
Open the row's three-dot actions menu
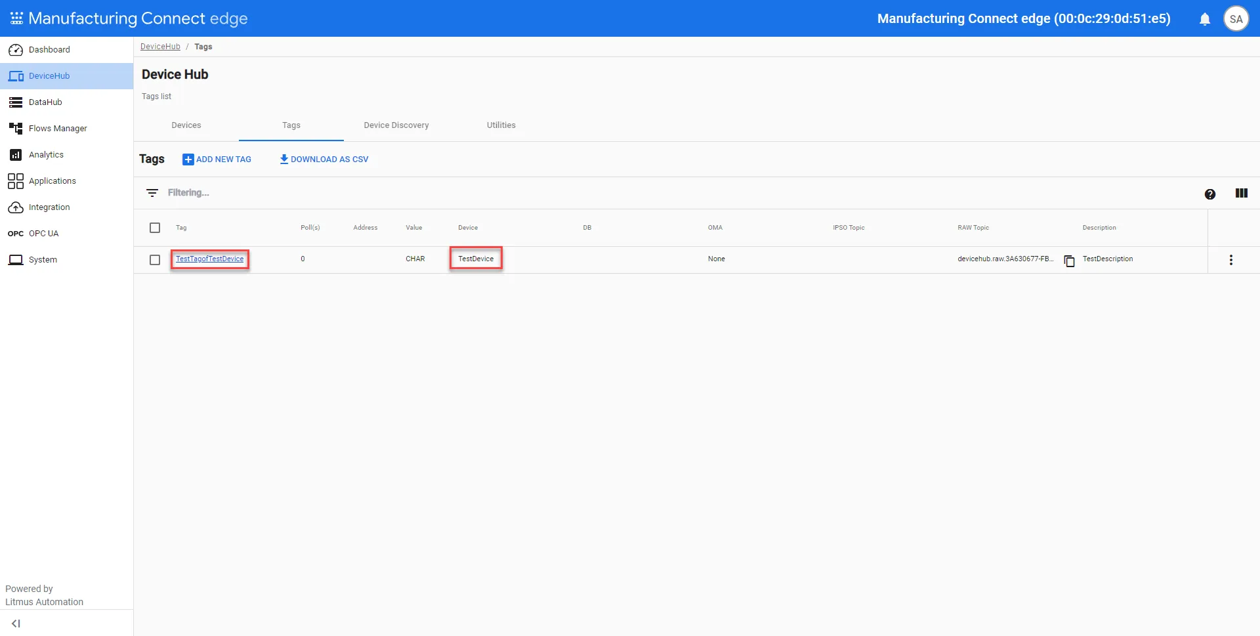[1231, 260]
